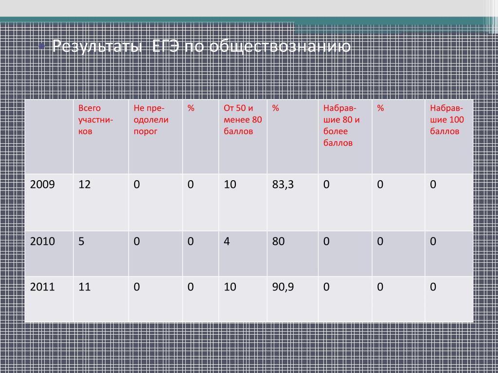Click the value '10' in the 2009 row

(x=230, y=185)
